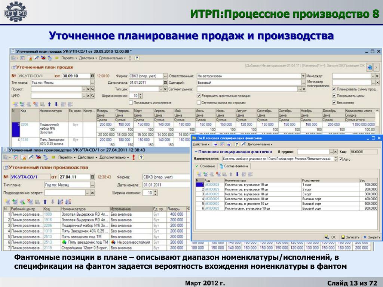Click OK button in phantom specification
383x287 pixels.
tap(330, 237)
